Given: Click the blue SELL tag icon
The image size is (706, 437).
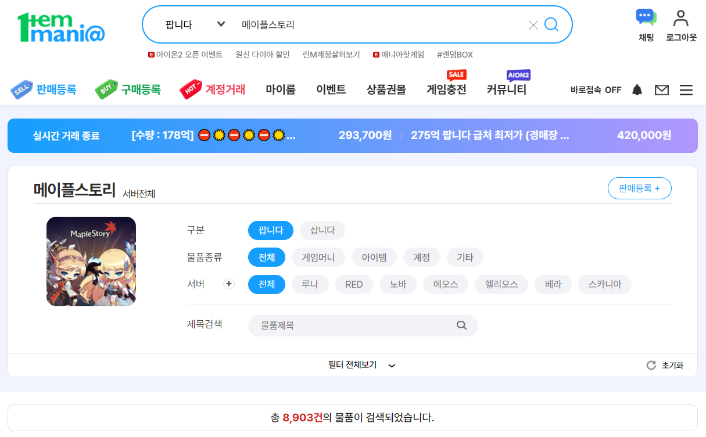Looking at the screenshot, I should click(x=21, y=89).
